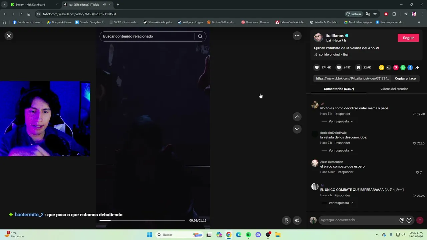Reply to dodbdhd9dbd9wiq's comment
Screen dimensions: 427x240
342,143
